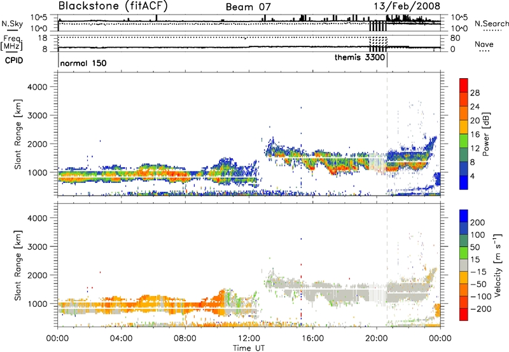
Task: Click the left '10^5' noise axis value
Action: [x=39, y=17]
